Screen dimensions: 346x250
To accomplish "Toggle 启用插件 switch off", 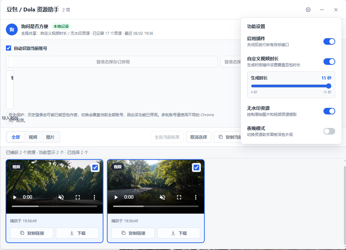I will (329, 42).
